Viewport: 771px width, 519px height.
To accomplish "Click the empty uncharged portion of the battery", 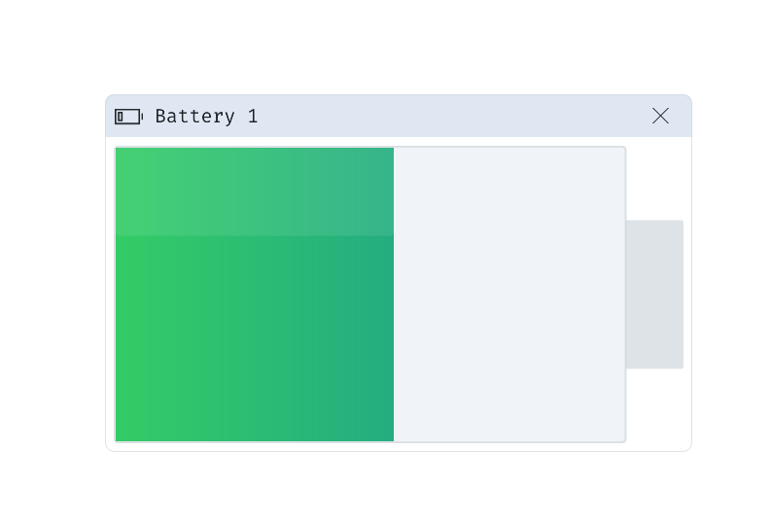I will pos(508,294).
